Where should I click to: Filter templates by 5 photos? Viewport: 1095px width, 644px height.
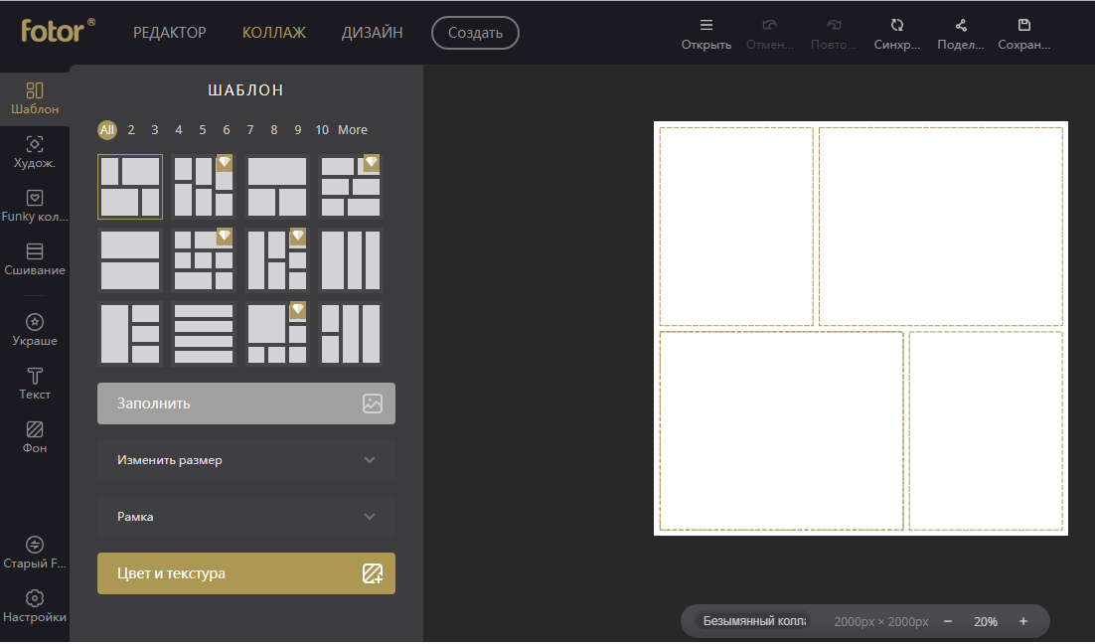coord(202,130)
